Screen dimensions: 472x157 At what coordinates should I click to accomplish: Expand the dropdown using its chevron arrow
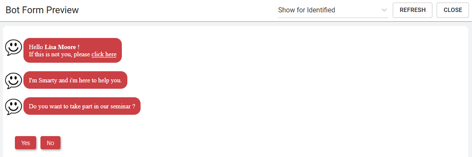click(x=384, y=10)
